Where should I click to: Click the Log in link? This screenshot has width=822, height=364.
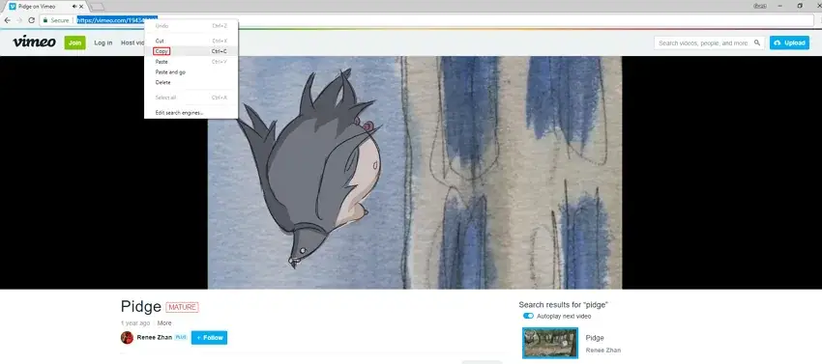[x=103, y=42]
